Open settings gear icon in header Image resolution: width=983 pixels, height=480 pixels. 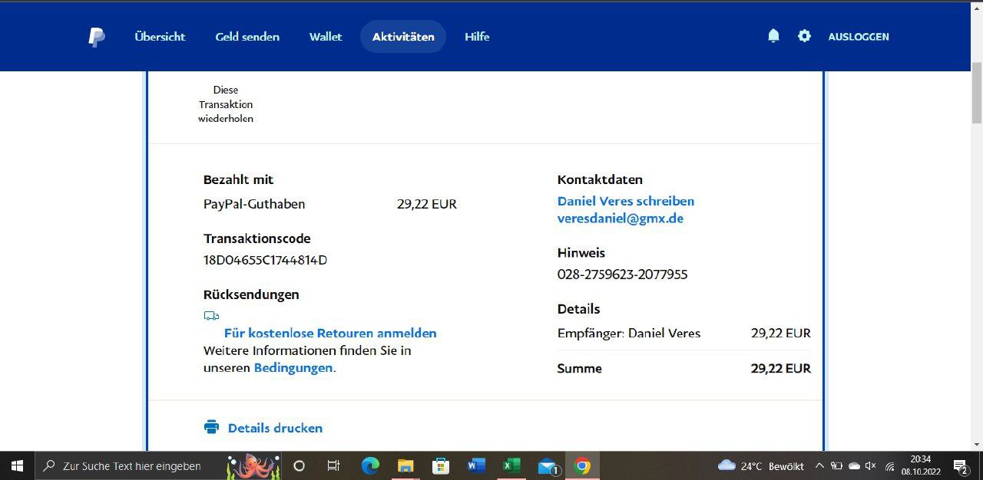click(804, 36)
